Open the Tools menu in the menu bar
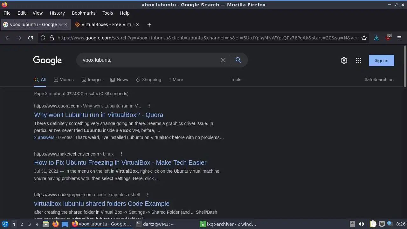The width and height of the screenshot is (407, 229). [107, 13]
